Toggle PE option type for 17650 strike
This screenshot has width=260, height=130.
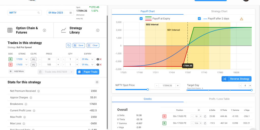click(34, 65)
